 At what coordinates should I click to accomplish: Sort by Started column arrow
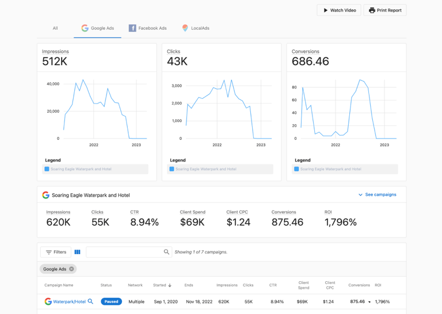click(x=170, y=285)
